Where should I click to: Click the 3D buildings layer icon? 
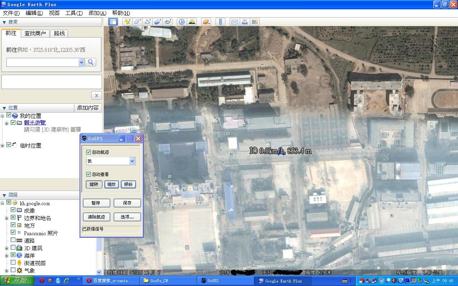click(x=19, y=248)
